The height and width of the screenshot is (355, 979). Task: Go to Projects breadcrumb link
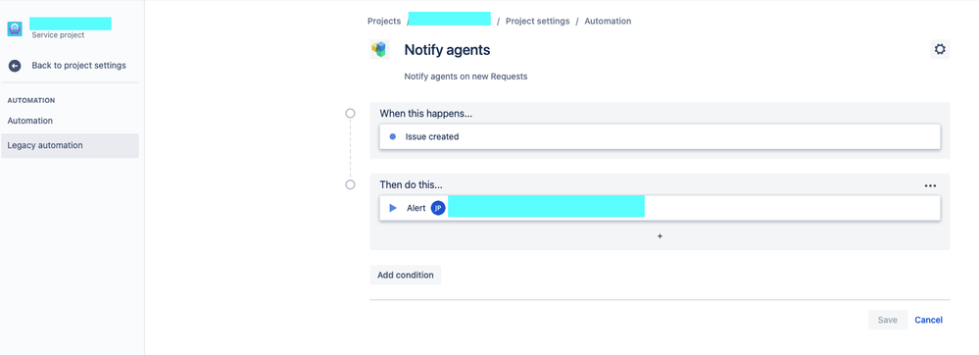(384, 22)
